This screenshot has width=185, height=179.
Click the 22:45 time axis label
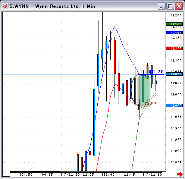pos(129,175)
